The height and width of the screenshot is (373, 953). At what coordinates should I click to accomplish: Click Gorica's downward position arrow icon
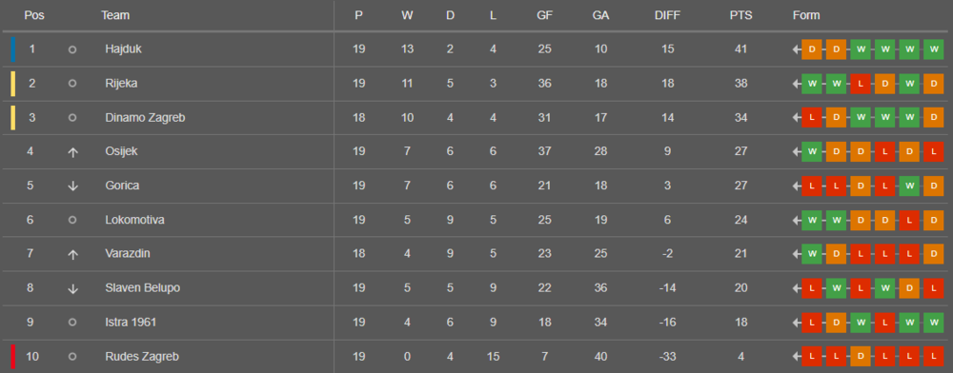coord(72,186)
